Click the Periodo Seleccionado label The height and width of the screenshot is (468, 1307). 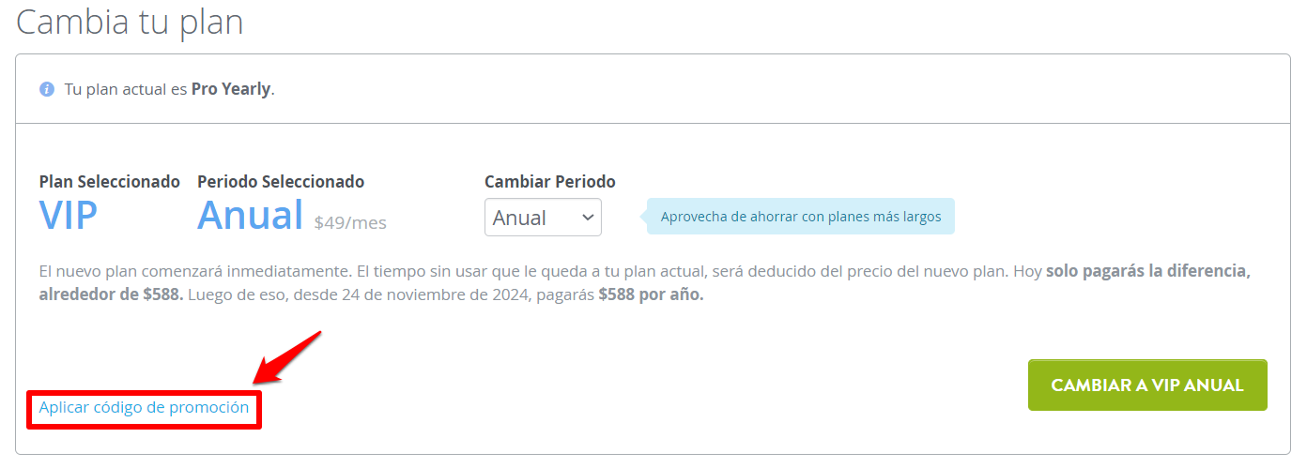pos(281,182)
